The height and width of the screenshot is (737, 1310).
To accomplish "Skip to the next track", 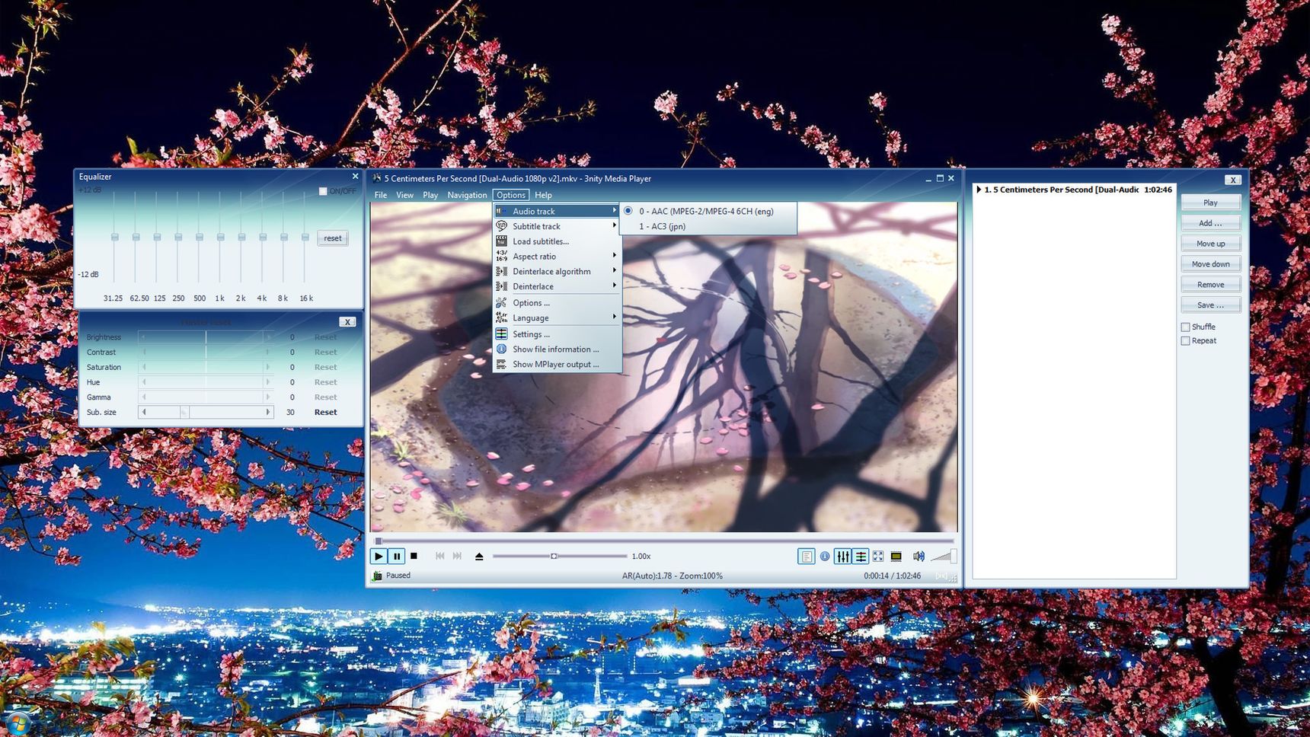I will 457,557.
